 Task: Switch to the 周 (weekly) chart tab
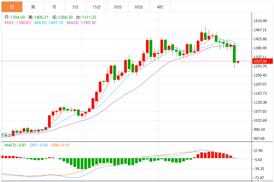33,7
